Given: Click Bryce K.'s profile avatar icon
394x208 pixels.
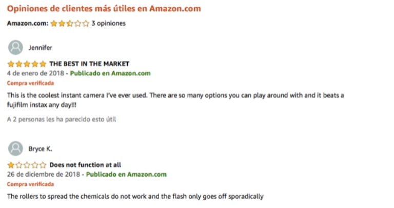Looking at the screenshot, I should click(x=15, y=149).
